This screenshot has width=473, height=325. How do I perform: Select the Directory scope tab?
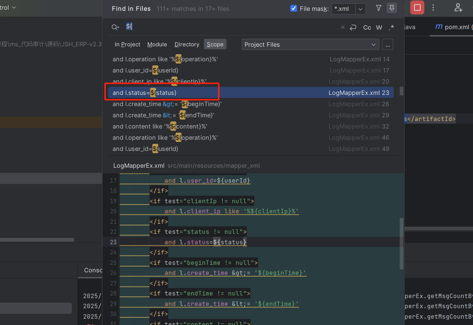187,44
